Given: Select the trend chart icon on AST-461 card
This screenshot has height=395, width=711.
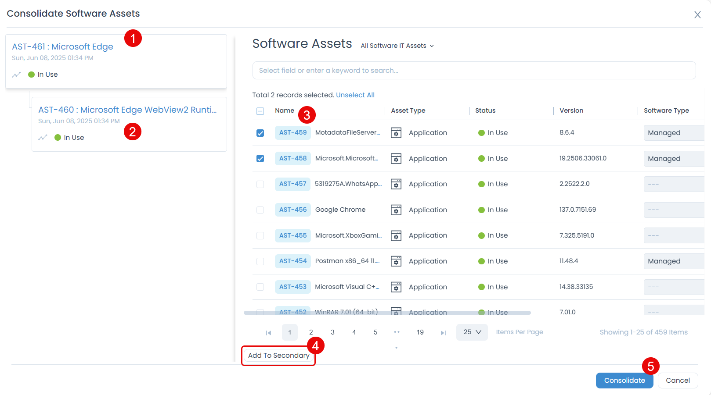Looking at the screenshot, I should tap(16, 75).
